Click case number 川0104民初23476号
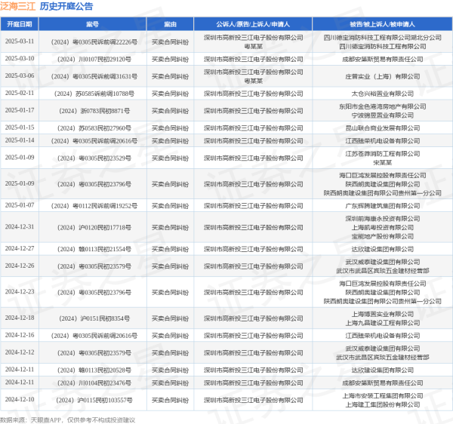This screenshot has width=453, height=424. [94, 383]
